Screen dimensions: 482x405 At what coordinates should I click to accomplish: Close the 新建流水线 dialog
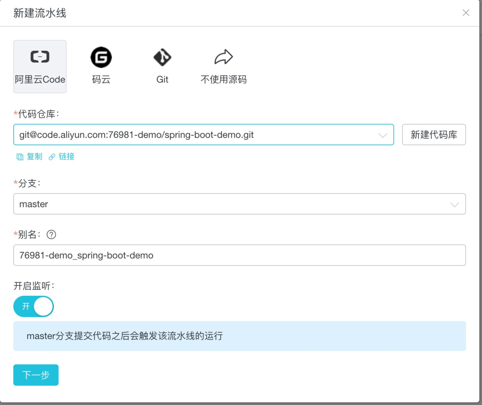466,13
